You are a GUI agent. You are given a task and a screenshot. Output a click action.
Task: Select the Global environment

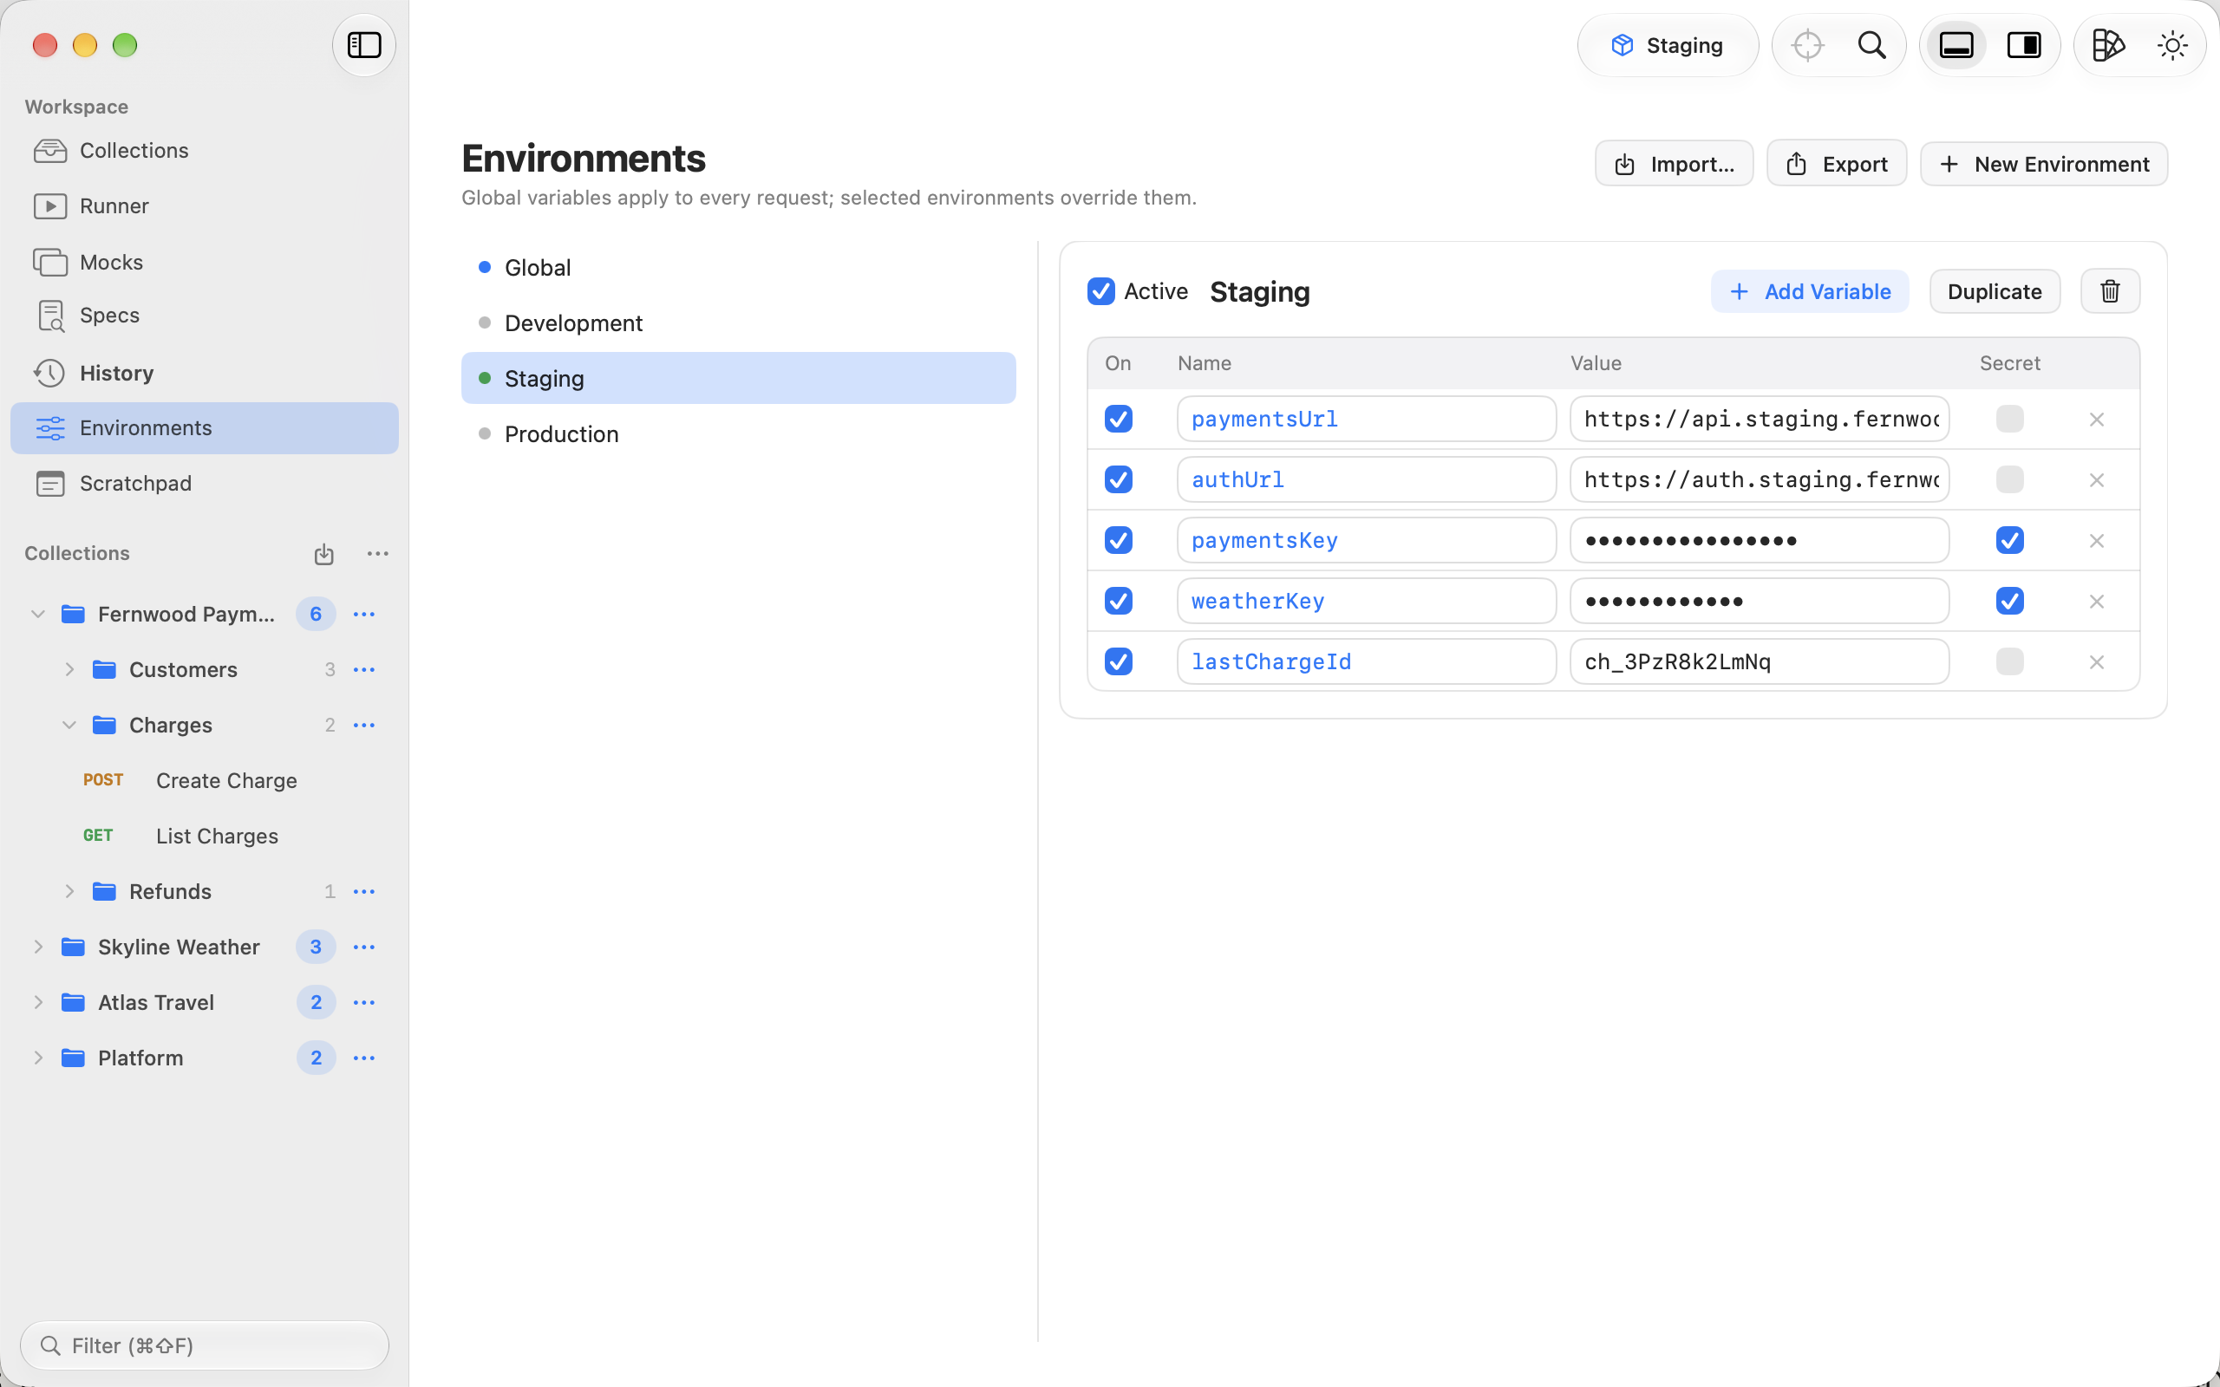(x=739, y=268)
